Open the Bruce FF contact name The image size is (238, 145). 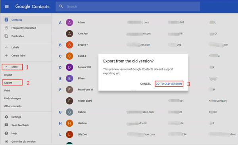coord(83,45)
